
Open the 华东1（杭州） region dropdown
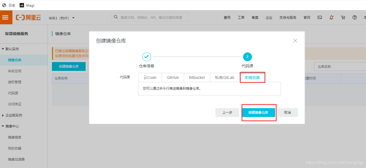pos(62,18)
